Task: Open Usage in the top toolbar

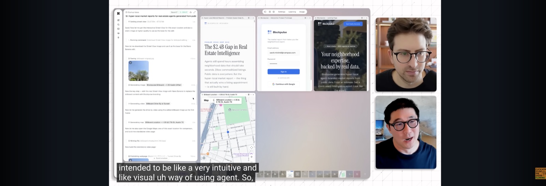Action: (x=302, y=12)
